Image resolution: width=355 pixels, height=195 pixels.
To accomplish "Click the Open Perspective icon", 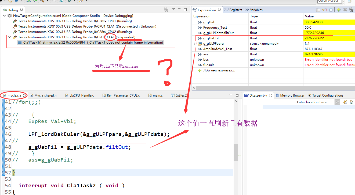I will 350,1.
